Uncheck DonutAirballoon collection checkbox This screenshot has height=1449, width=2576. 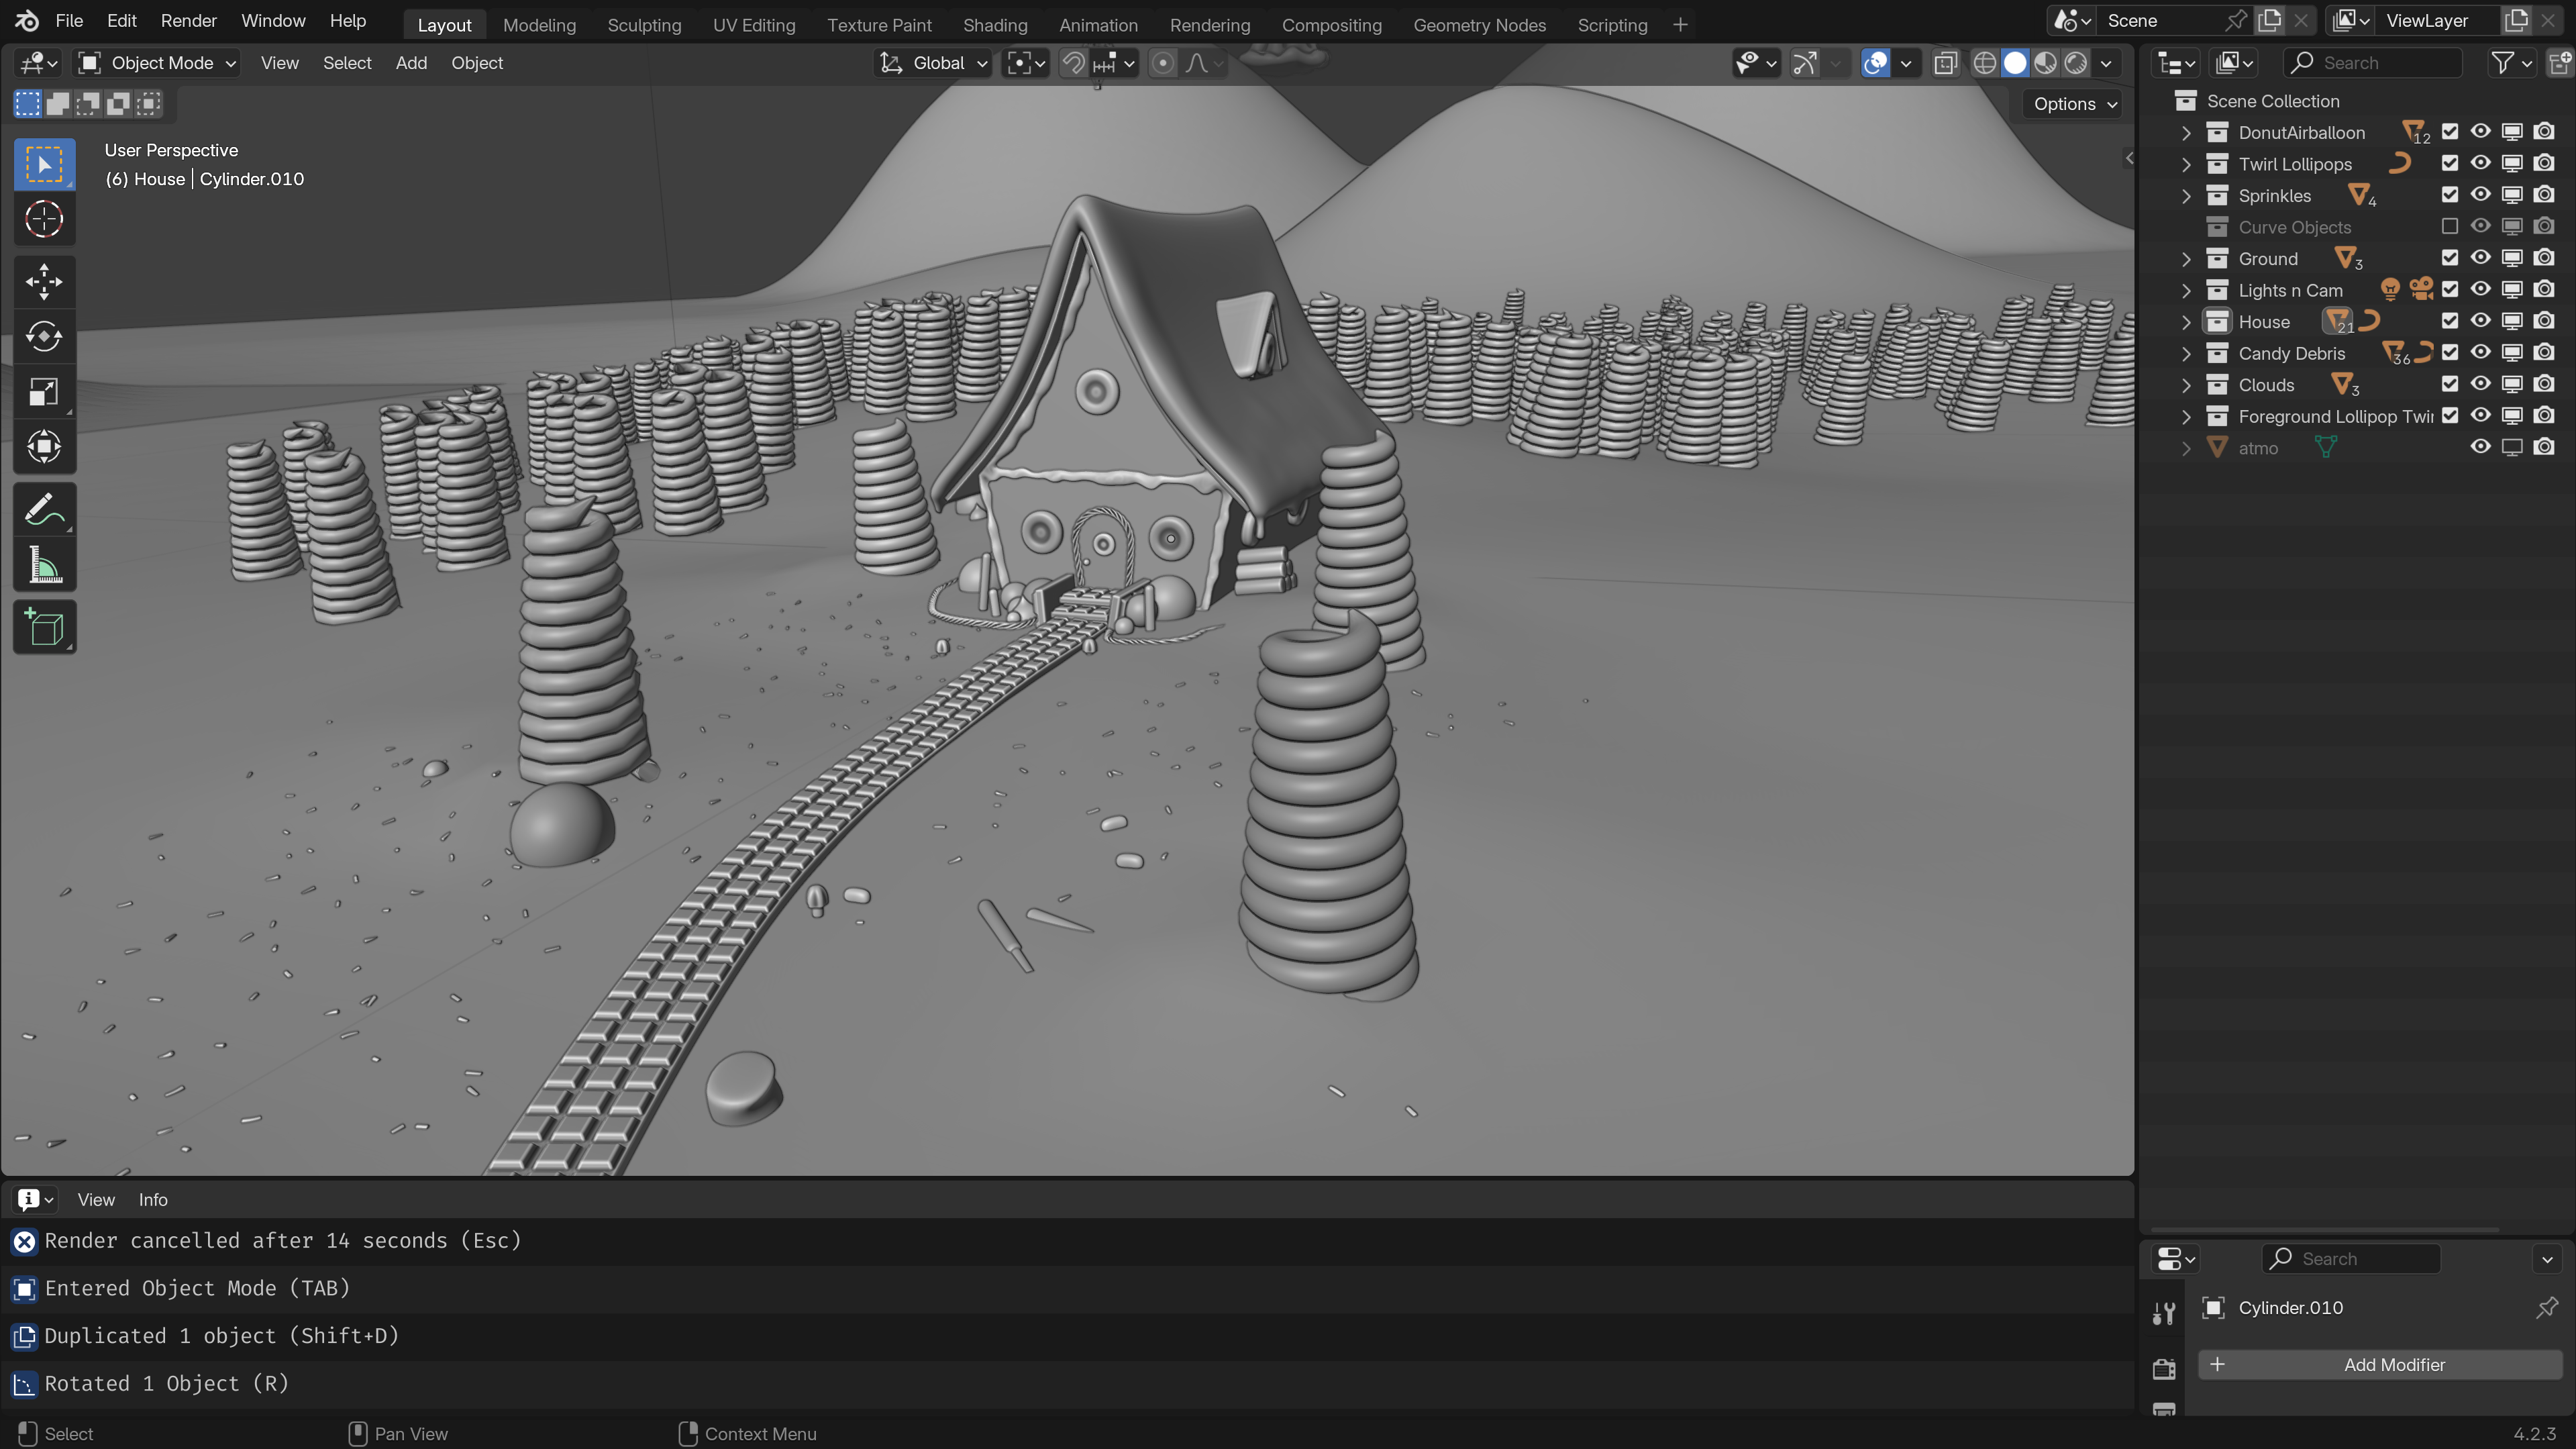[x=2449, y=132]
